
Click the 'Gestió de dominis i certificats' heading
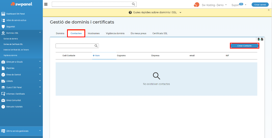[82, 22]
